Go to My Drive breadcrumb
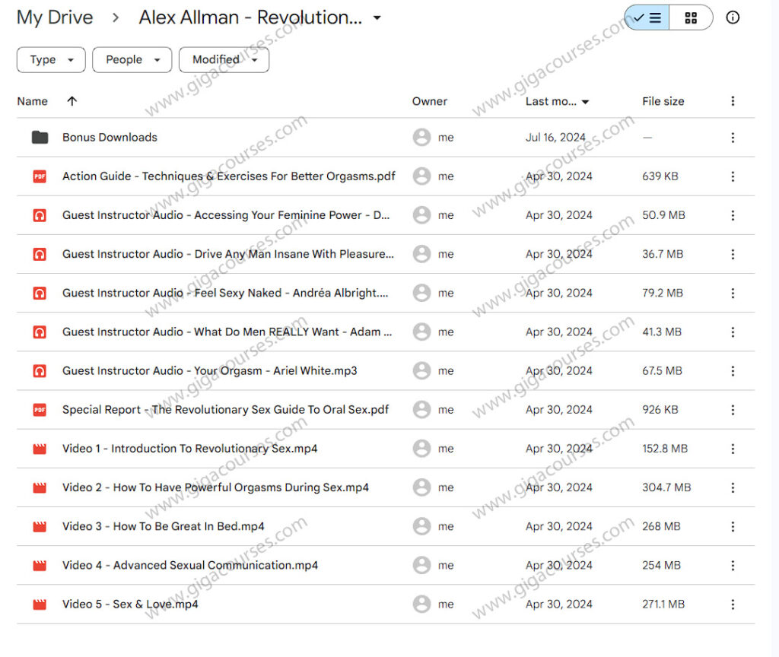The width and height of the screenshot is (779, 657). (55, 18)
